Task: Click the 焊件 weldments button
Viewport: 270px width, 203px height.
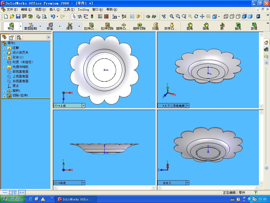Action: [x=70, y=26]
